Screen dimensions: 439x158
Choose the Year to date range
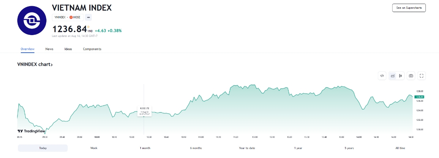[247, 148]
